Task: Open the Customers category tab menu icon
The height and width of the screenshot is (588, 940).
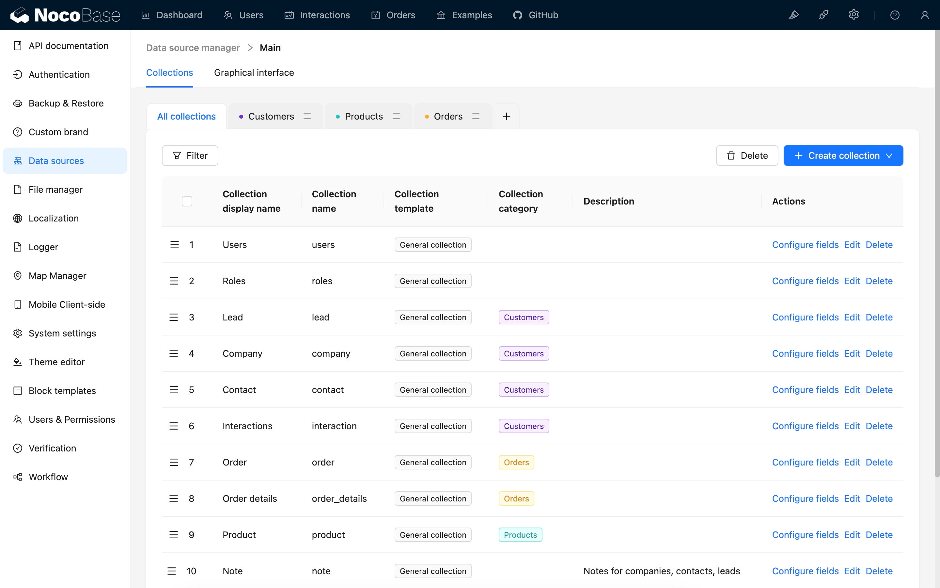Action: tap(307, 116)
